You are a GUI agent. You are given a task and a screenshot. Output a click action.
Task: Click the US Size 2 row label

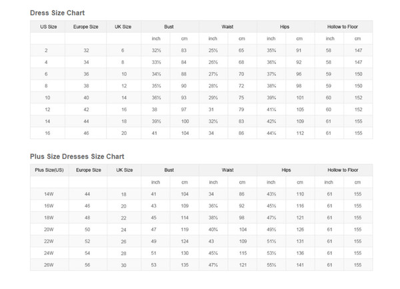46,51
